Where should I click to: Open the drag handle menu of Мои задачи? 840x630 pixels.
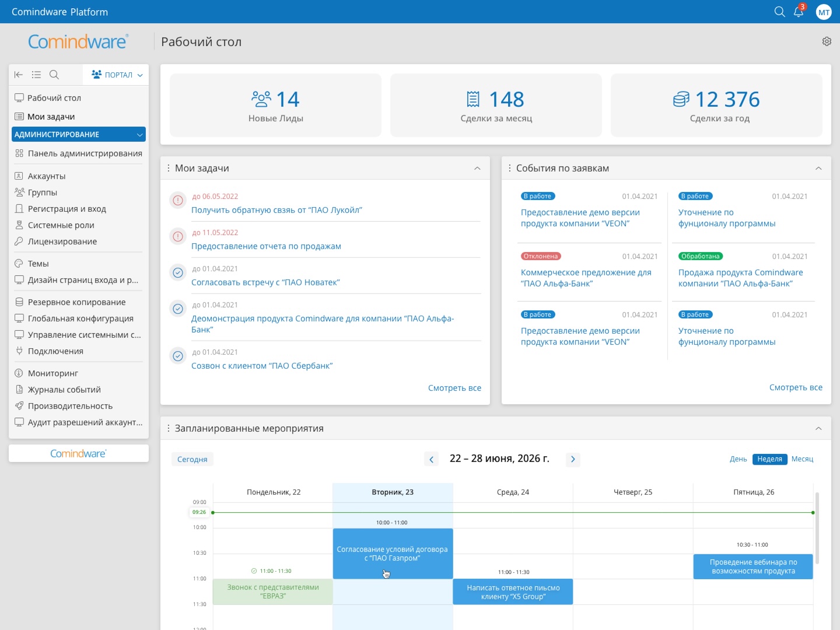(x=169, y=168)
